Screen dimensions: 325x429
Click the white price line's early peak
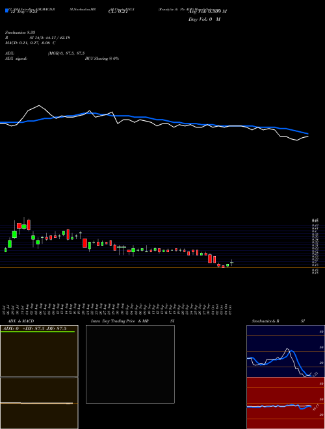pos(39,105)
